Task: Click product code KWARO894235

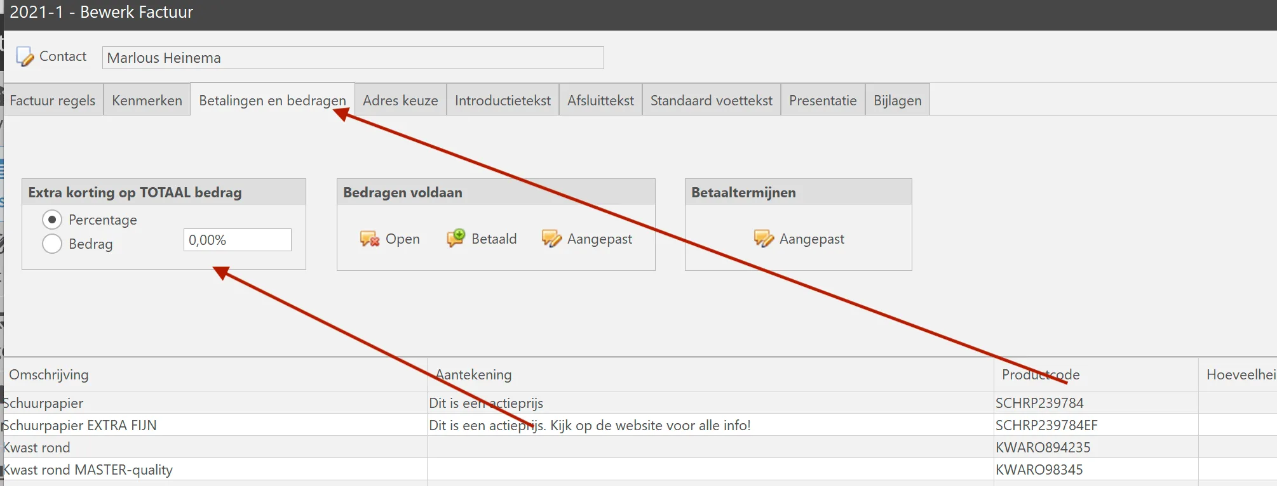Action: pos(1043,447)
